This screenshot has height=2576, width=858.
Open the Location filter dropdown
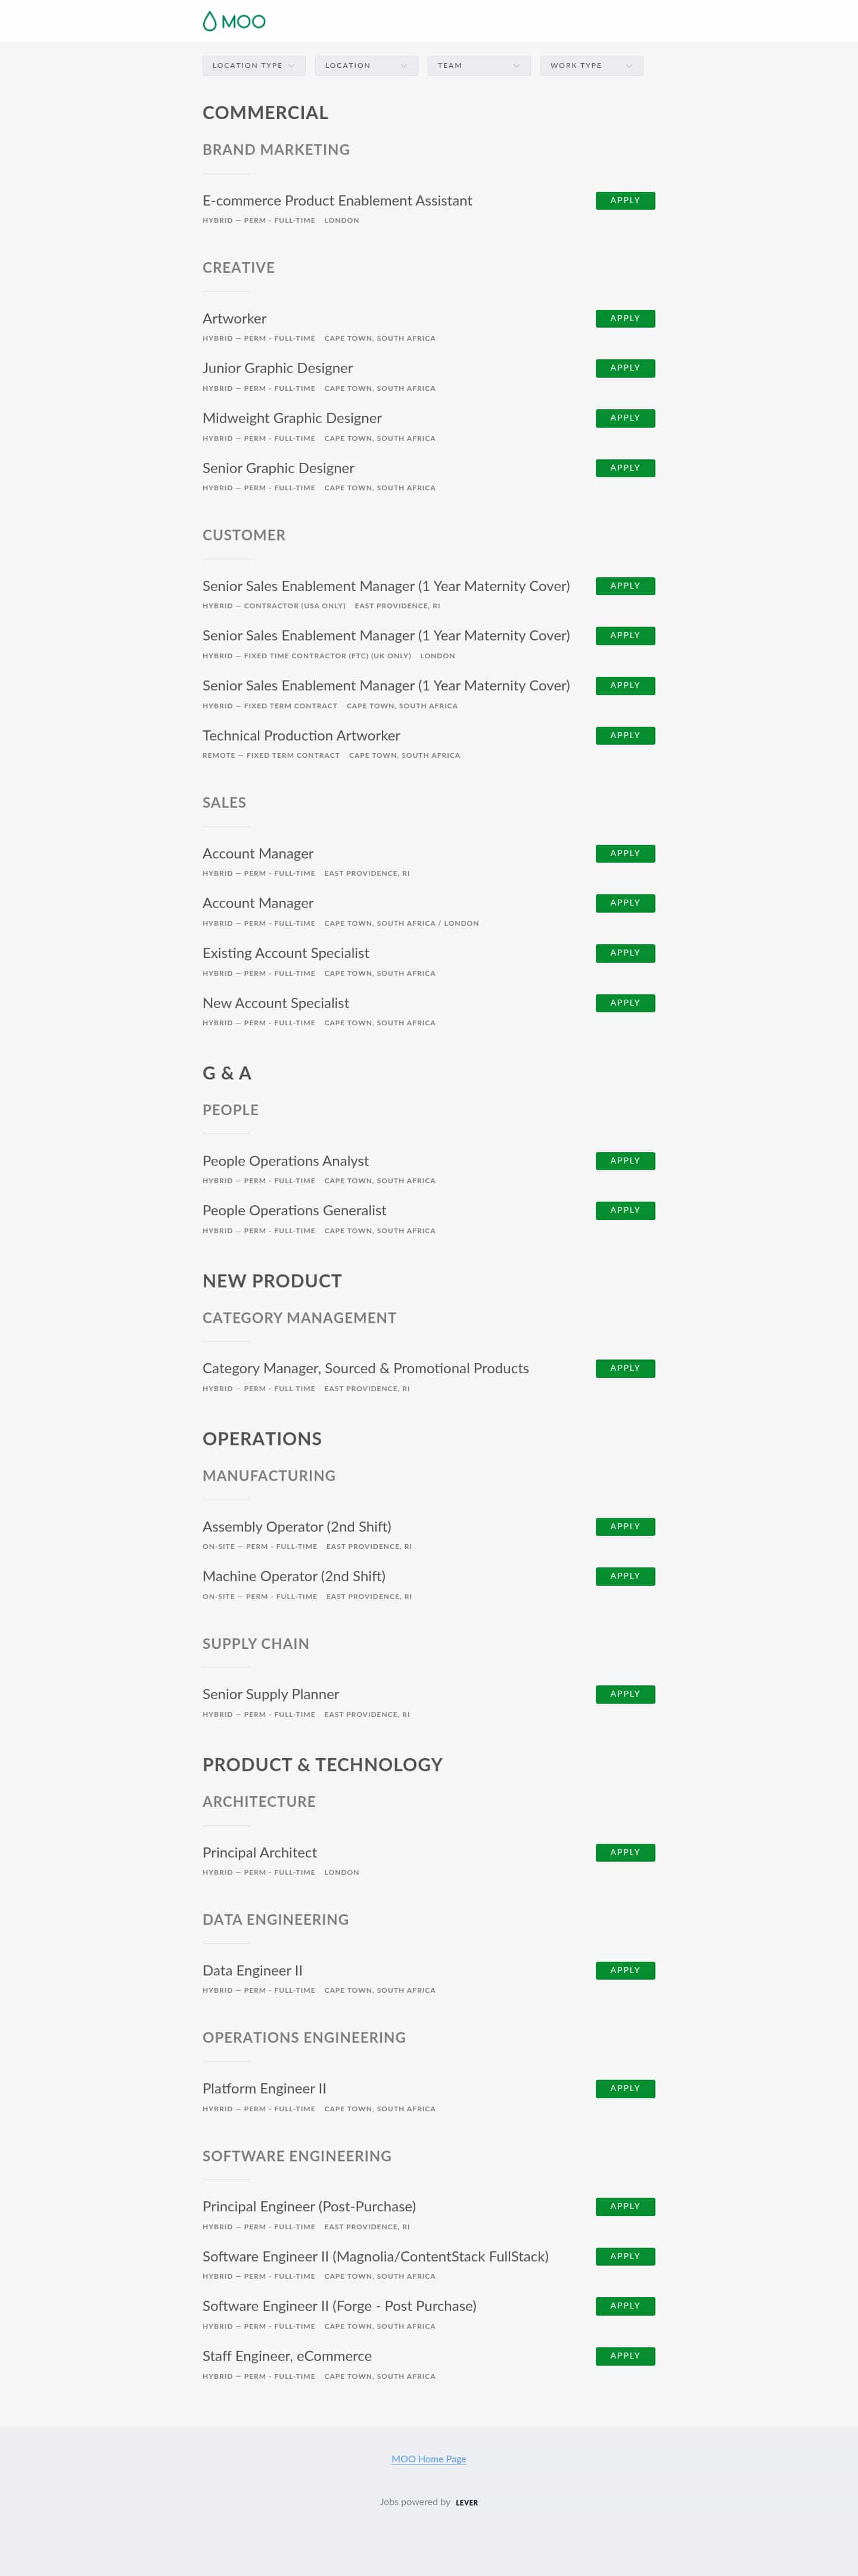(366, 65)
